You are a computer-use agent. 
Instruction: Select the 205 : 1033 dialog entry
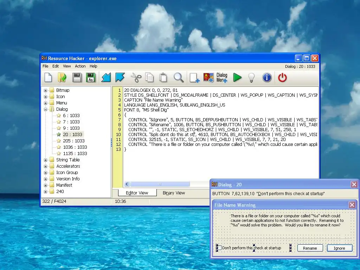tap(74, 141)
